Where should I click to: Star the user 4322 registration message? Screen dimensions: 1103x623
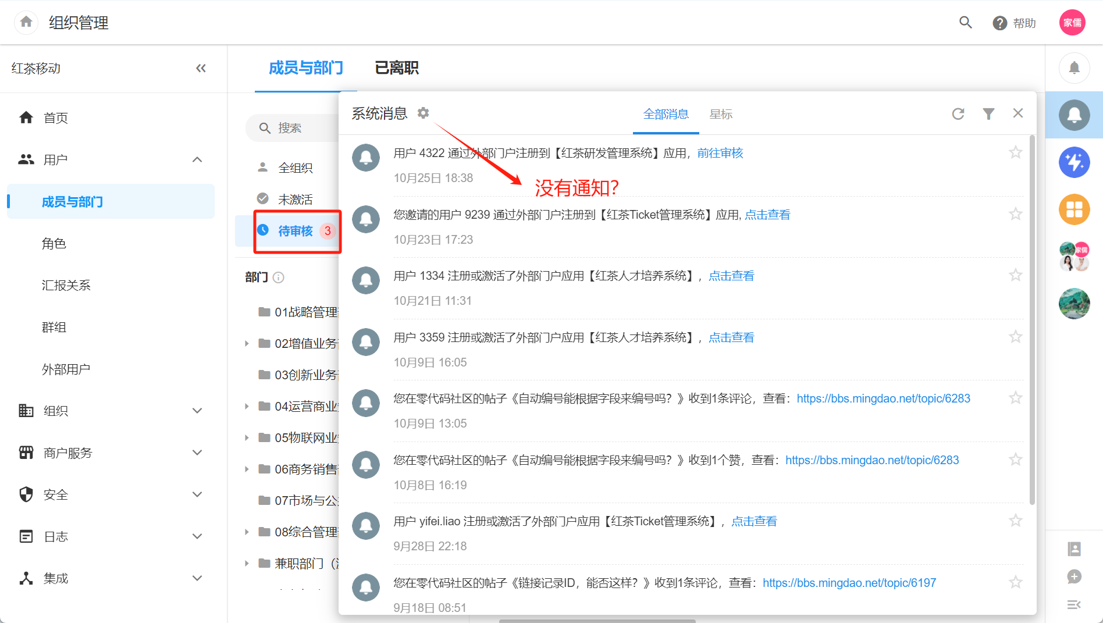point(1015,152)
